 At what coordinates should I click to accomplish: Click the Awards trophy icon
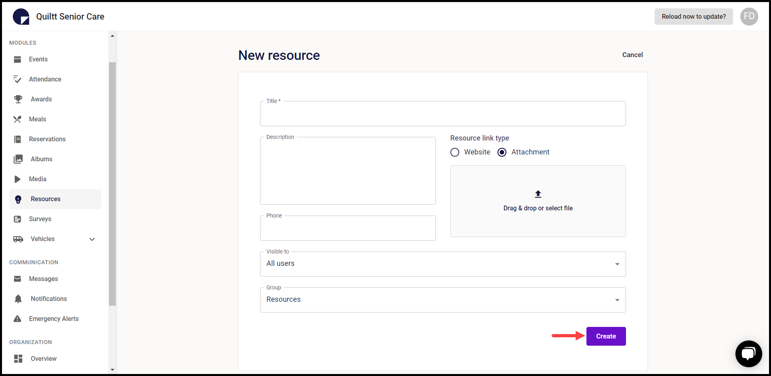pos(18,99)
